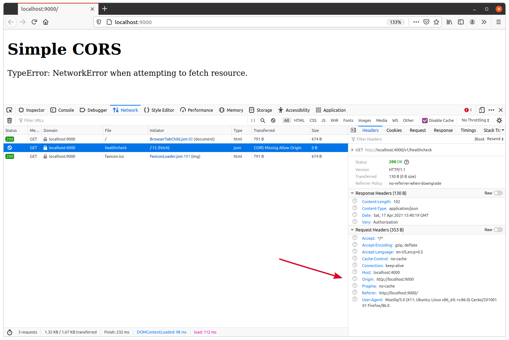Expand GET healthcheck URL summary
The height and width of the screenshot is (340, 509).
click(x=352, y=150)
